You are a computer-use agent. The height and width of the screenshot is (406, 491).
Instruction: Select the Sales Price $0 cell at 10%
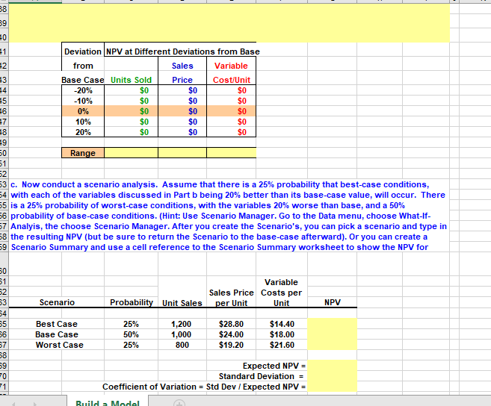click(182, 122)
